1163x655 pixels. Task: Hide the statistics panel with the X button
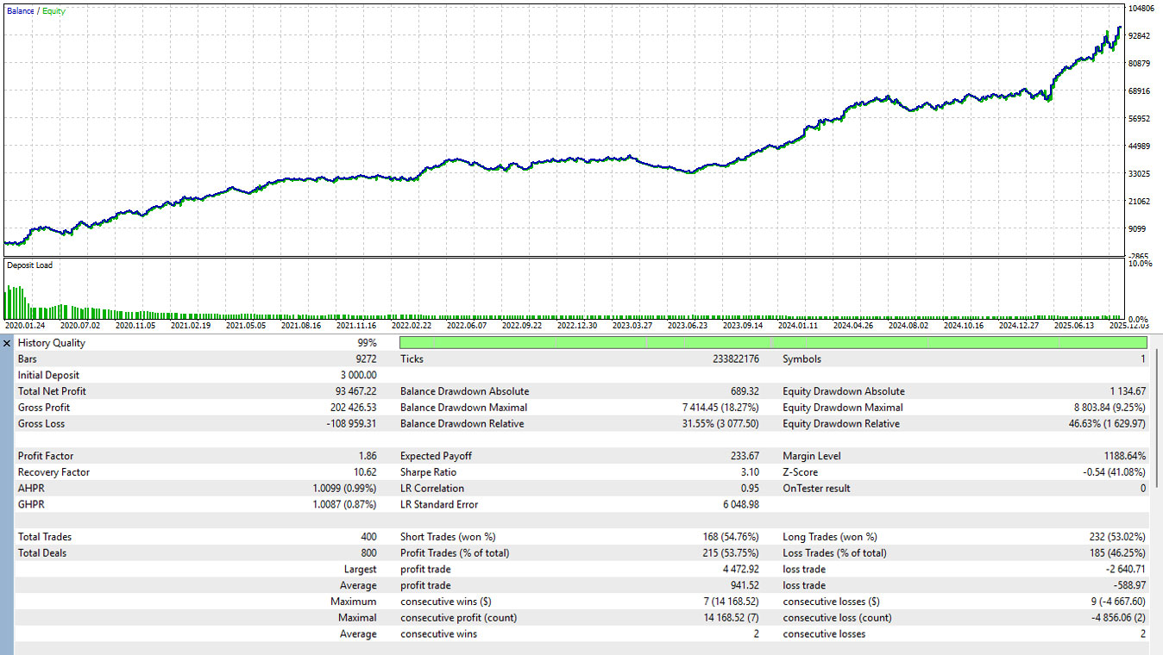tap(7, 342)
